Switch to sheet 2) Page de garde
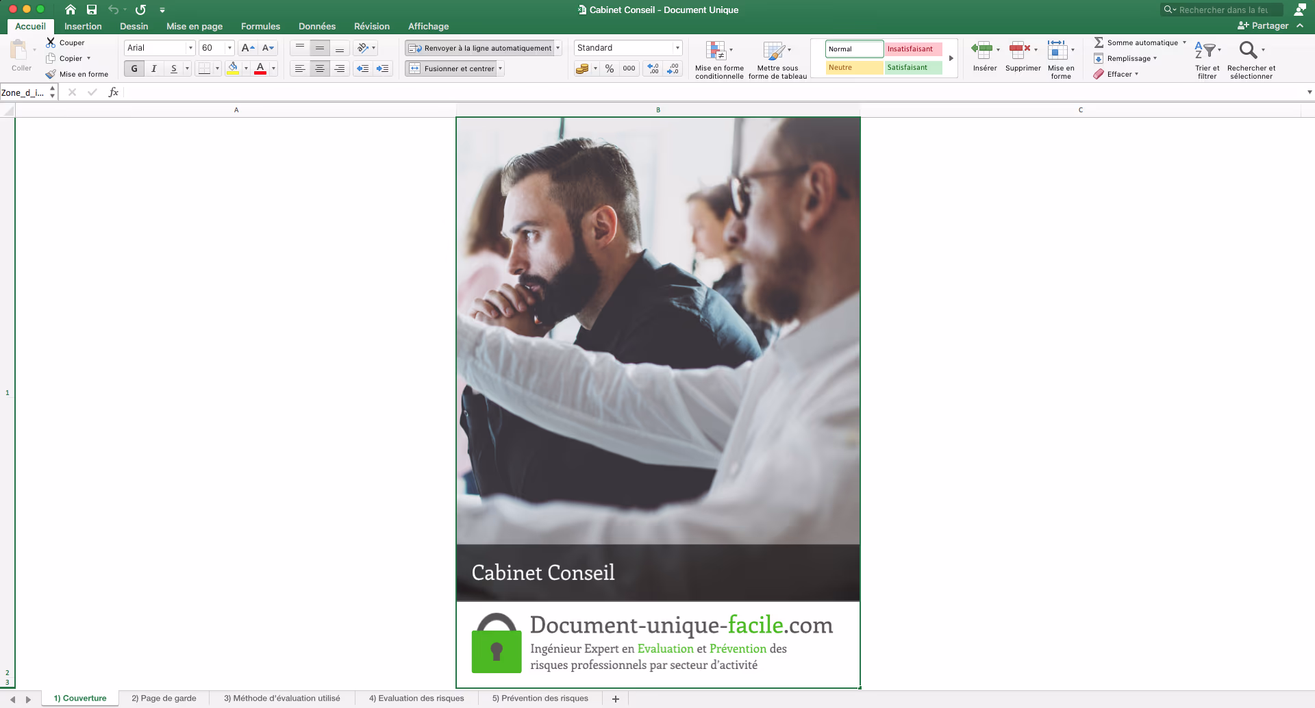1315x708 pixels. (164, 698)
